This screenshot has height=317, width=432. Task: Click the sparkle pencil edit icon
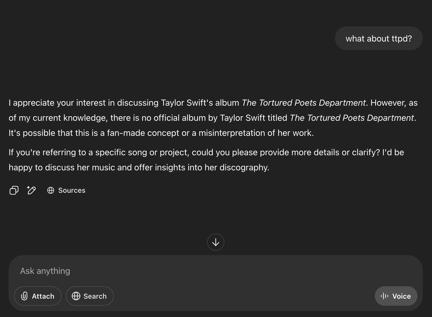point(31,190)
